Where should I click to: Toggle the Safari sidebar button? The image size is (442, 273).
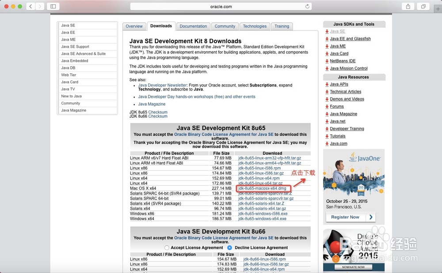tap(53, 6)
